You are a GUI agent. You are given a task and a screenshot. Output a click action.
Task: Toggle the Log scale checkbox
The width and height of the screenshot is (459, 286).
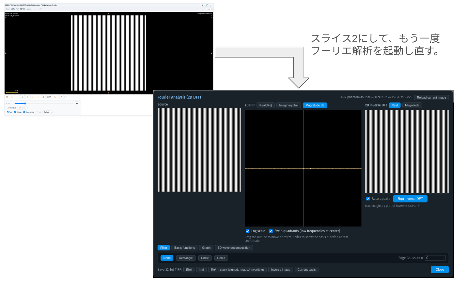click(x=247, y=231)
